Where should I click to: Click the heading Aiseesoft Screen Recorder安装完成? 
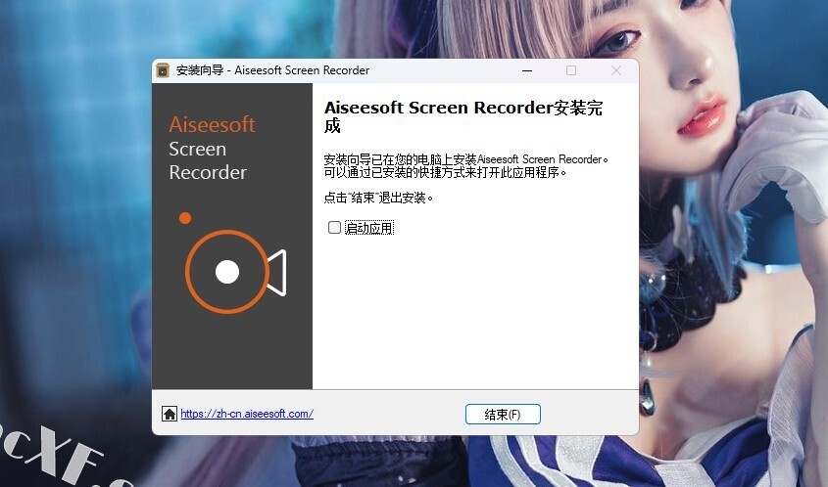463,116
